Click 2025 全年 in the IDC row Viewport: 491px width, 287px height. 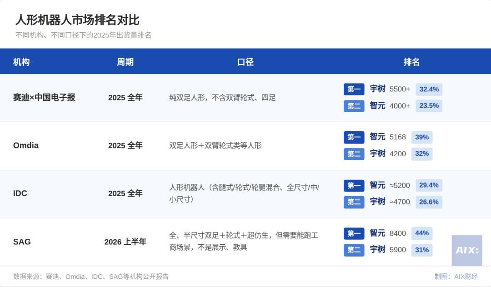(x=125, y=193)
